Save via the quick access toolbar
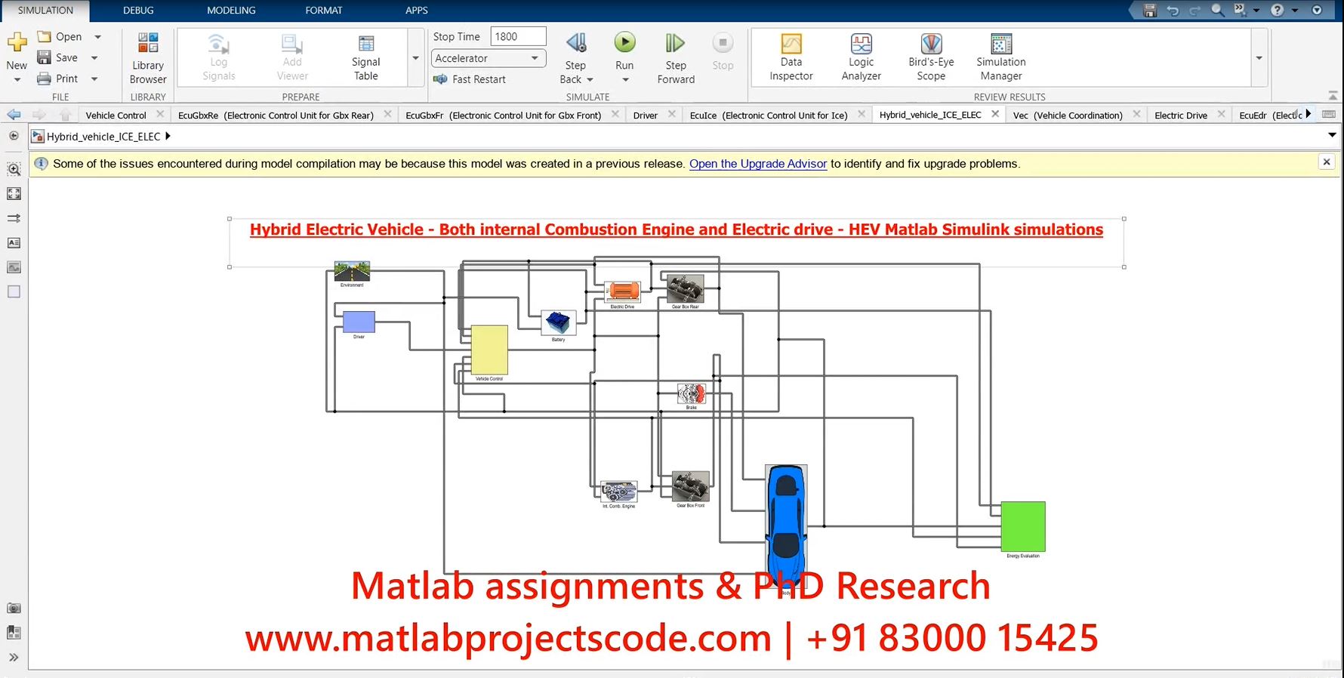The width and height of the screenshot is (1344, 678). click(1149, 11)
